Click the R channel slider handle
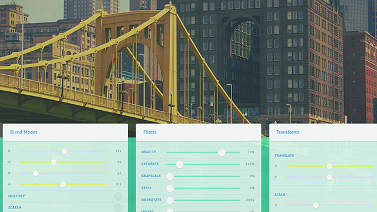Viewport: 377px width, 212px height. pyautogui.click(x=64, y=151)
